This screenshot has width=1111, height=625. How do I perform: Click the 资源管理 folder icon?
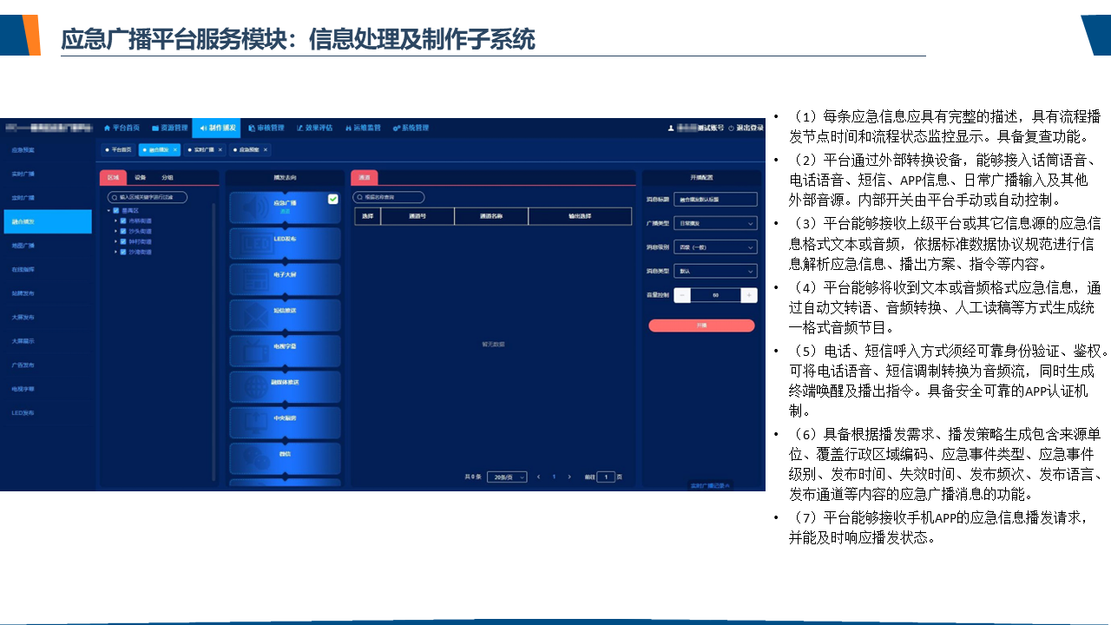pyautogui.click(x=154, y=128)
